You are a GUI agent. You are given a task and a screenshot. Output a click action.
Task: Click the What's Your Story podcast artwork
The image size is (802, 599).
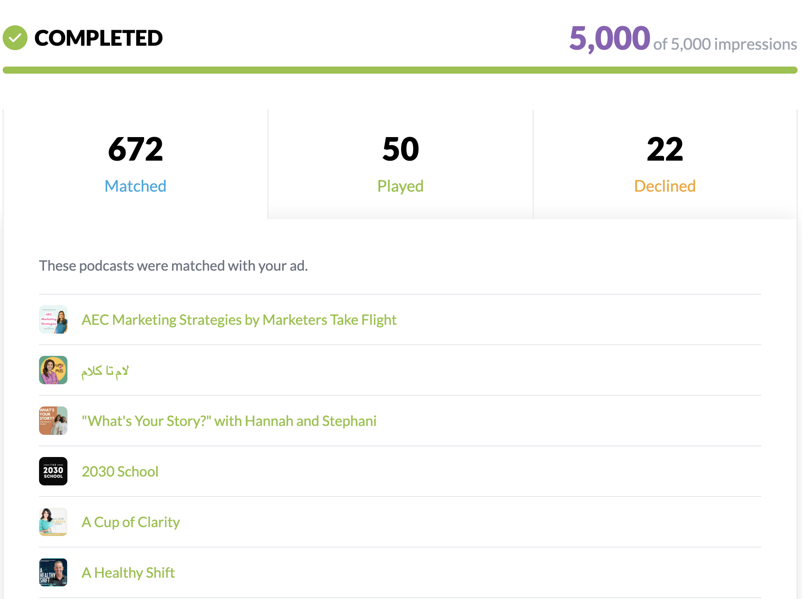53,420
